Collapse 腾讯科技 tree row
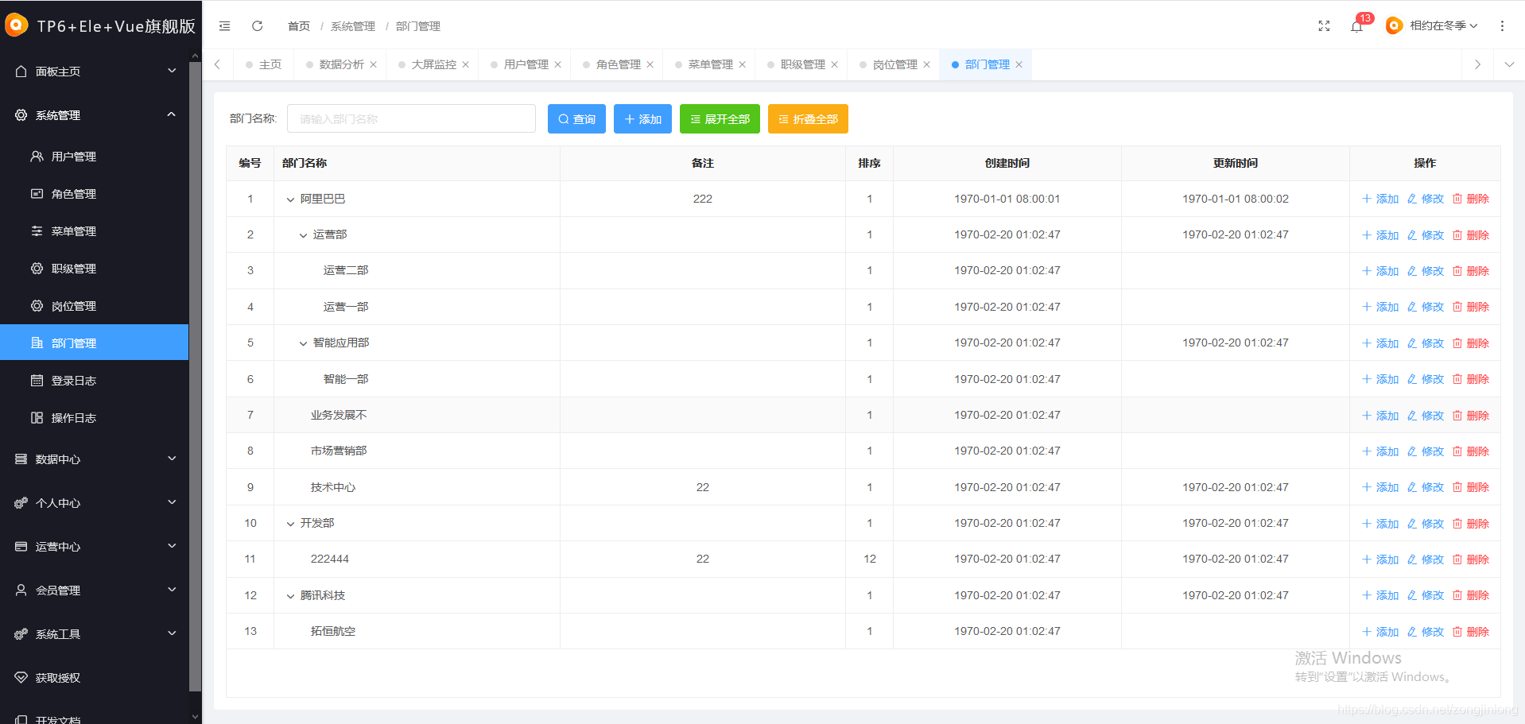The image size is (1525, 724). 290,596
